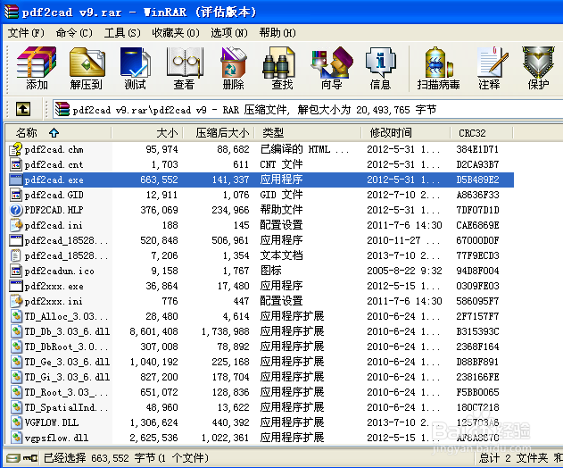The width and height of the screenshot is (563, 468).
Task: Sort by 大小 column header
Action: click(x=147, y=133)
